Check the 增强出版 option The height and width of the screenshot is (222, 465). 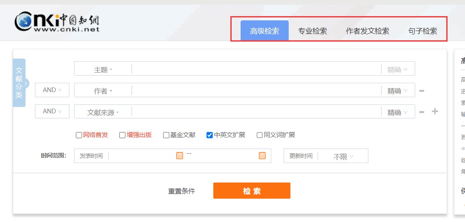click(x=122, y=135)
